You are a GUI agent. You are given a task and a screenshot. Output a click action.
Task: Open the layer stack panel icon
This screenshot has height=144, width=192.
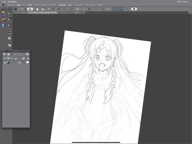(x=9, y=38)
